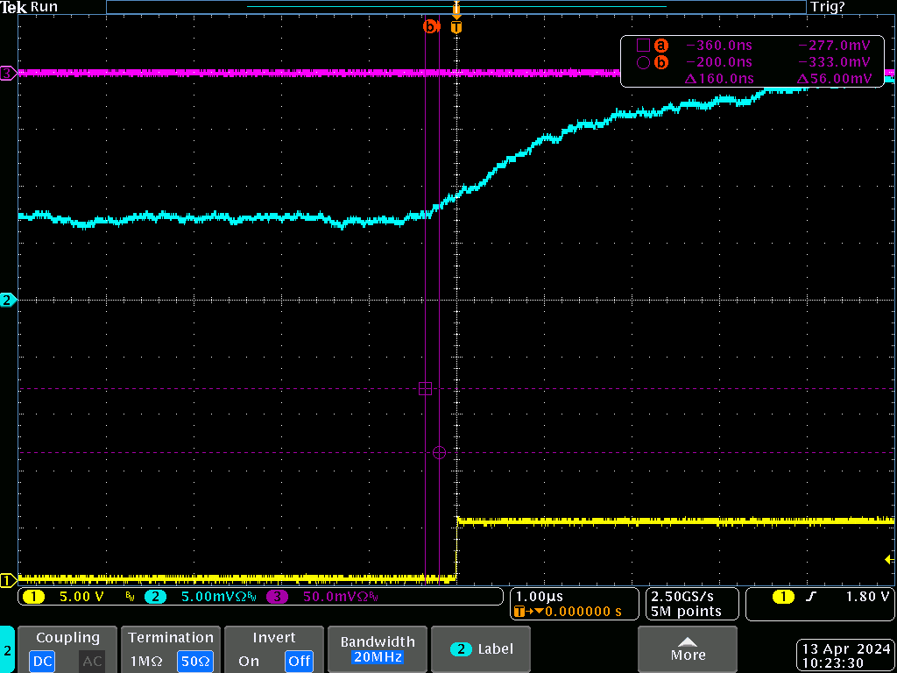Select 1MΩ termination
The image size is (897, 673).
[145, 661]
